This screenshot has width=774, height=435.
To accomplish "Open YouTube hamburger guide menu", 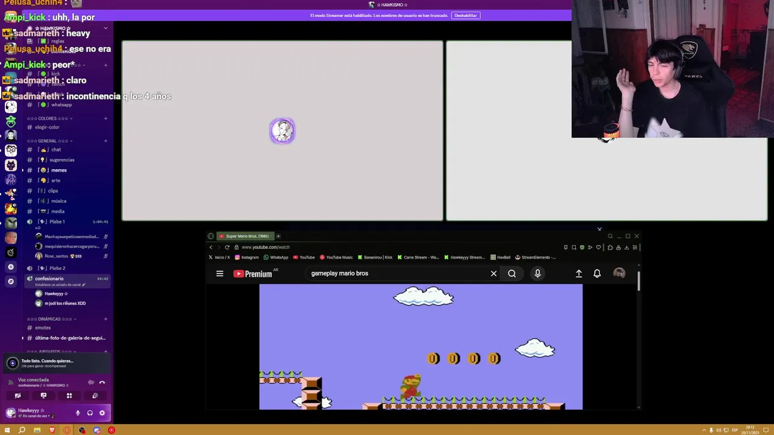I will [220, 274].
